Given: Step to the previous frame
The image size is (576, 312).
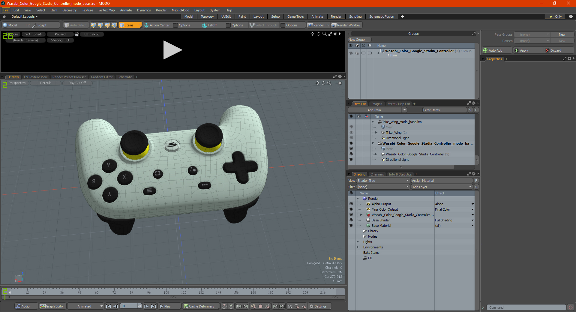Looking at the screenshot, I should (115, 306).
